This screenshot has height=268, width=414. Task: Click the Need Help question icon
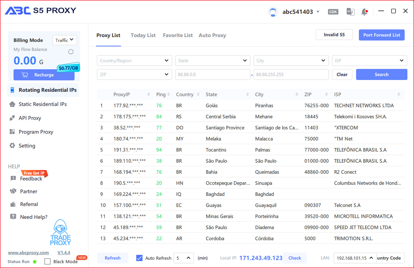(13, 217)
